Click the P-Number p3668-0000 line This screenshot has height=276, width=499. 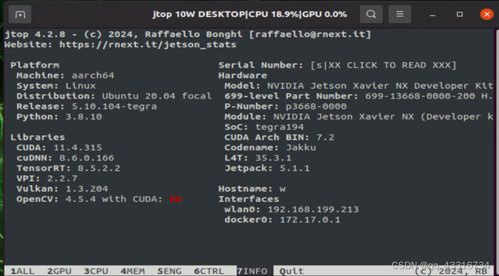(286, 106)
